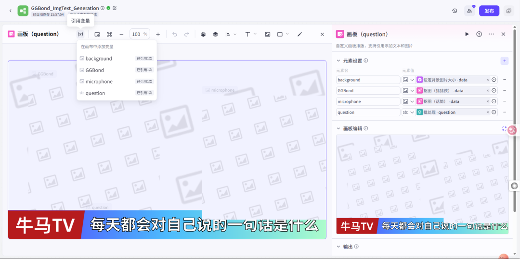Choose microphone variable from the list
This screenshot has height=259, width=520.
[x=99, y=82]
